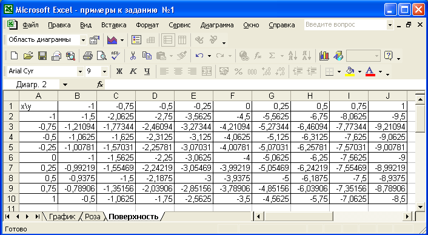Viewport: 428px width, 235px height.
Task: Open the Chart Type dropdown arrow
Action: click(x=122, y=40)
